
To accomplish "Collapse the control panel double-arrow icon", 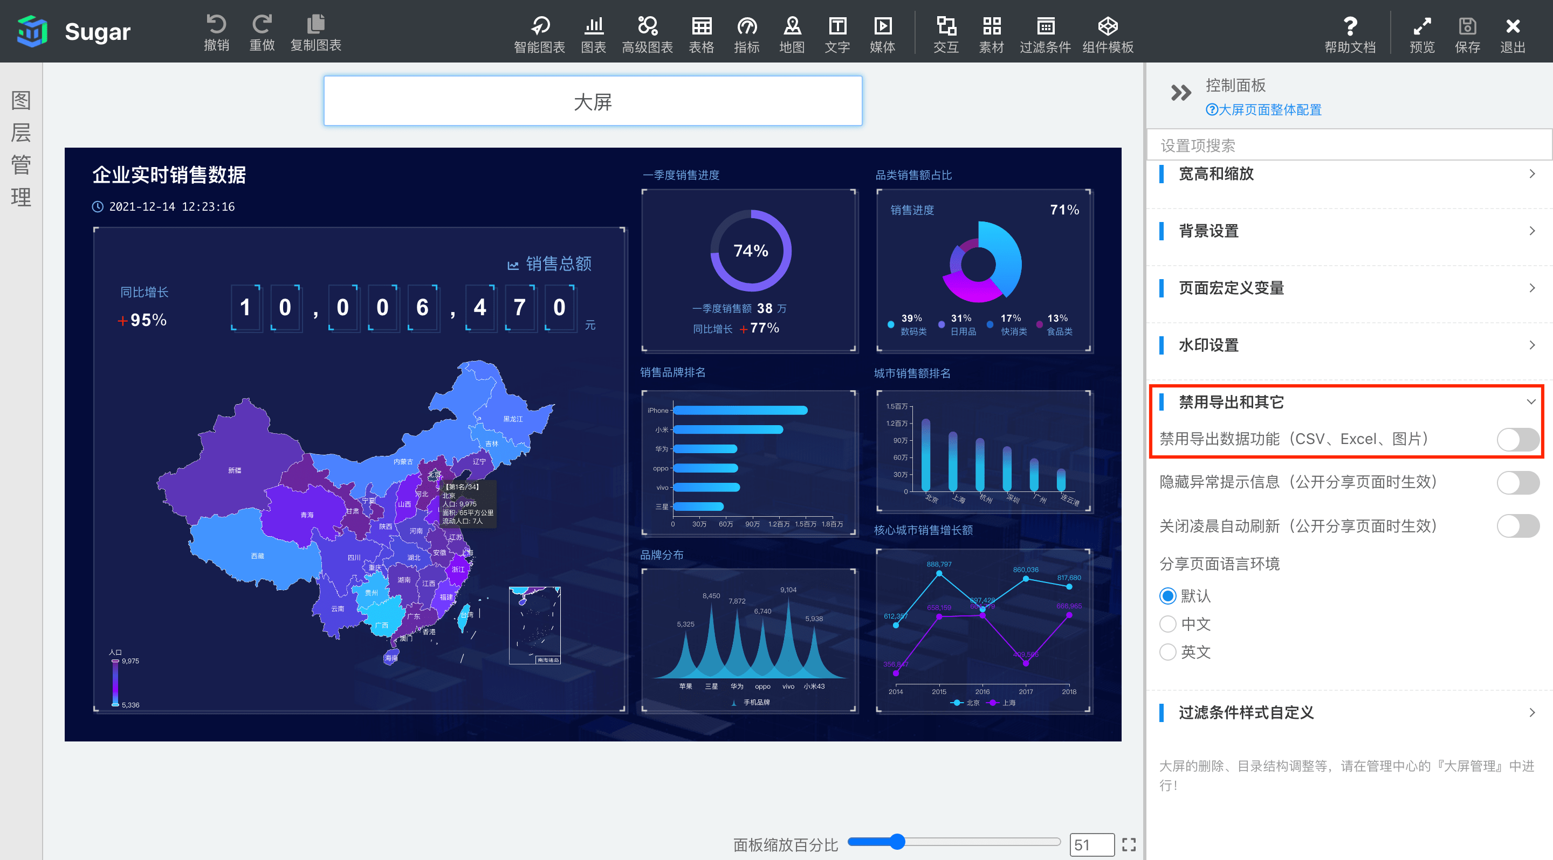I will pos(1180,92).
